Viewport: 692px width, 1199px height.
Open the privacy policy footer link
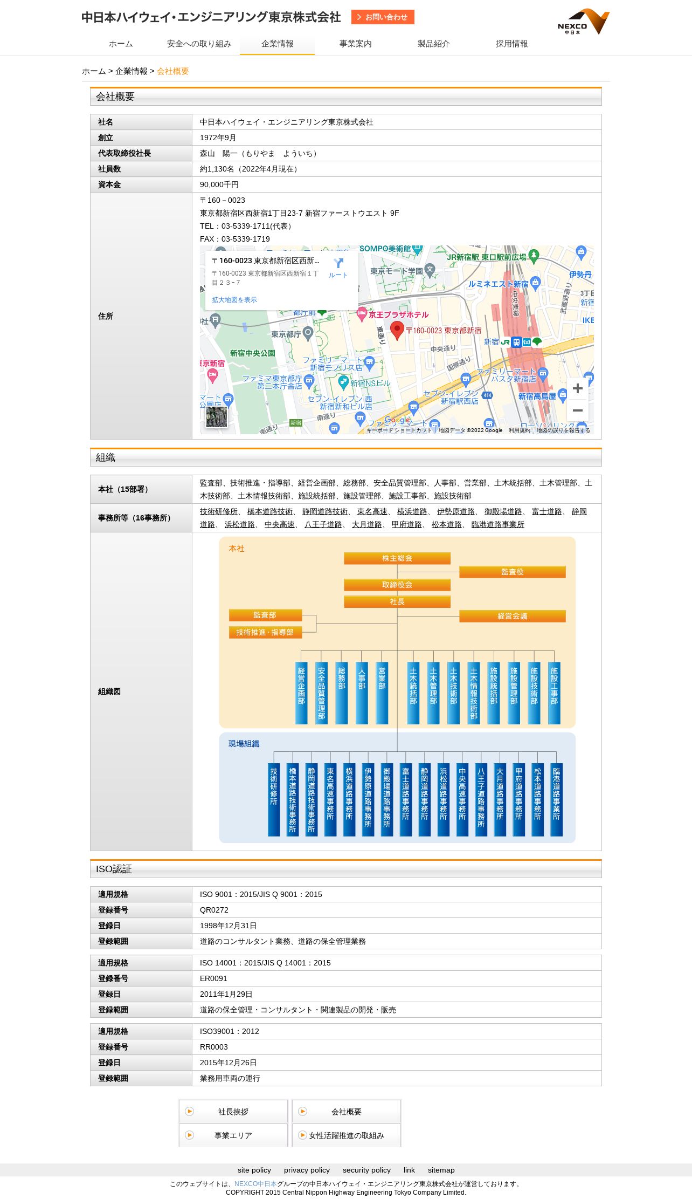pos(307,1170)
